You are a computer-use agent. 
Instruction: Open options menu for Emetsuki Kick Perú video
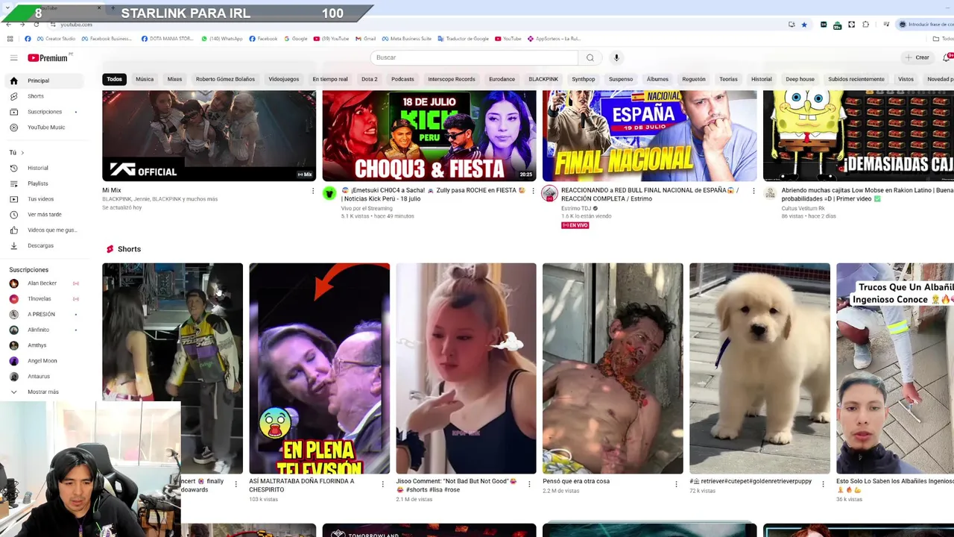[533, 191]
